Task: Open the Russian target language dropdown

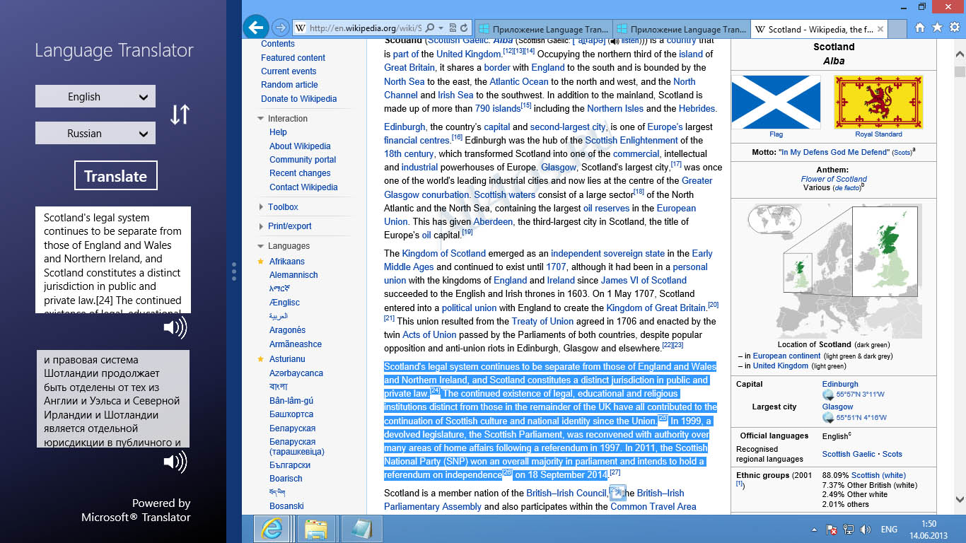Action: (95, 133)
